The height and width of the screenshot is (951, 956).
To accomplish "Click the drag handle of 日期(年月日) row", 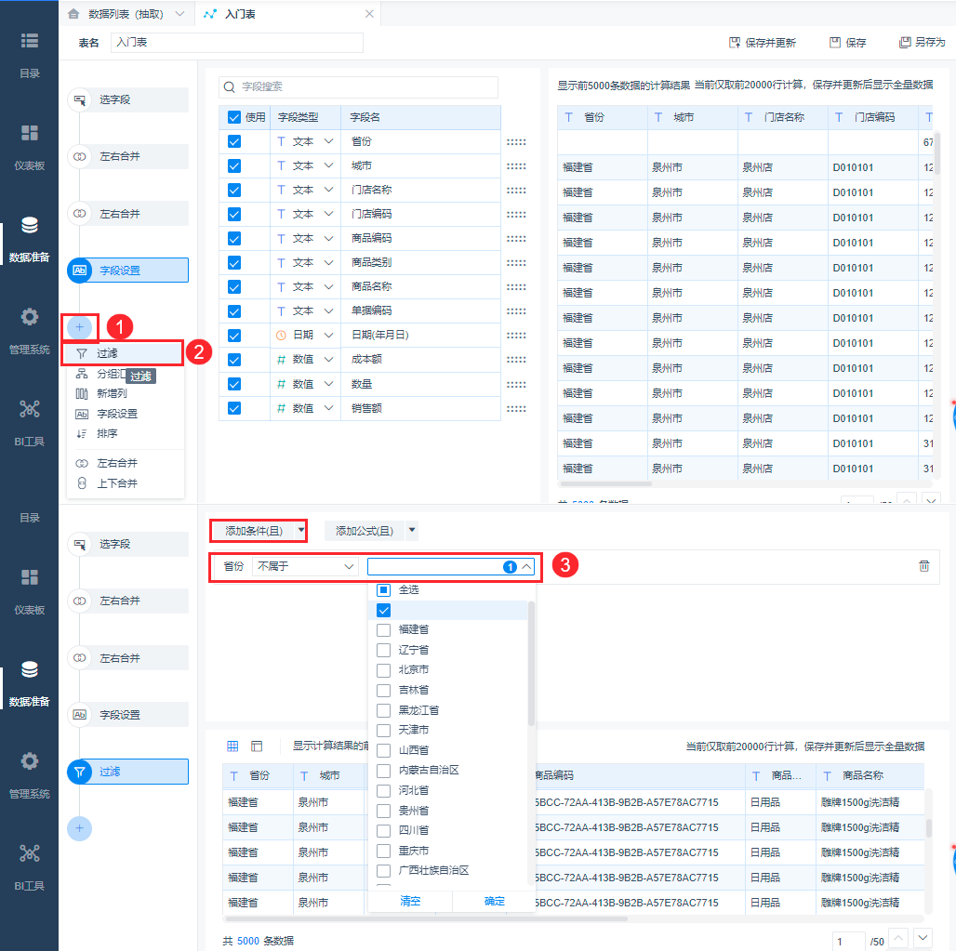I will tap(516, 336).
